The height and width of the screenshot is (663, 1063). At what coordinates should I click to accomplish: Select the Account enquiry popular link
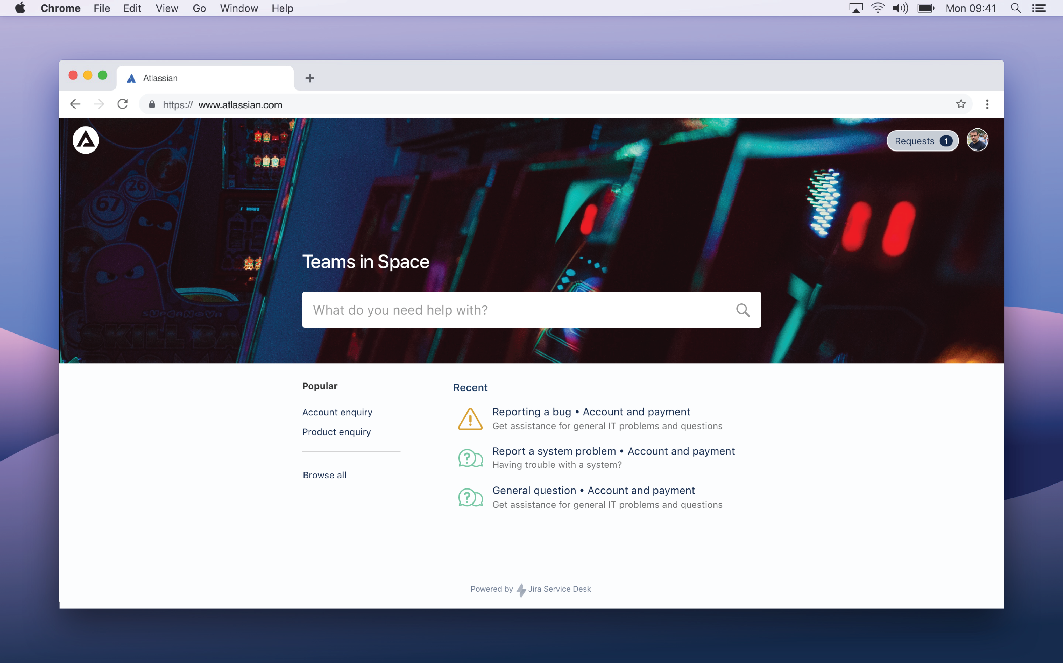click(x=337, y=412)
